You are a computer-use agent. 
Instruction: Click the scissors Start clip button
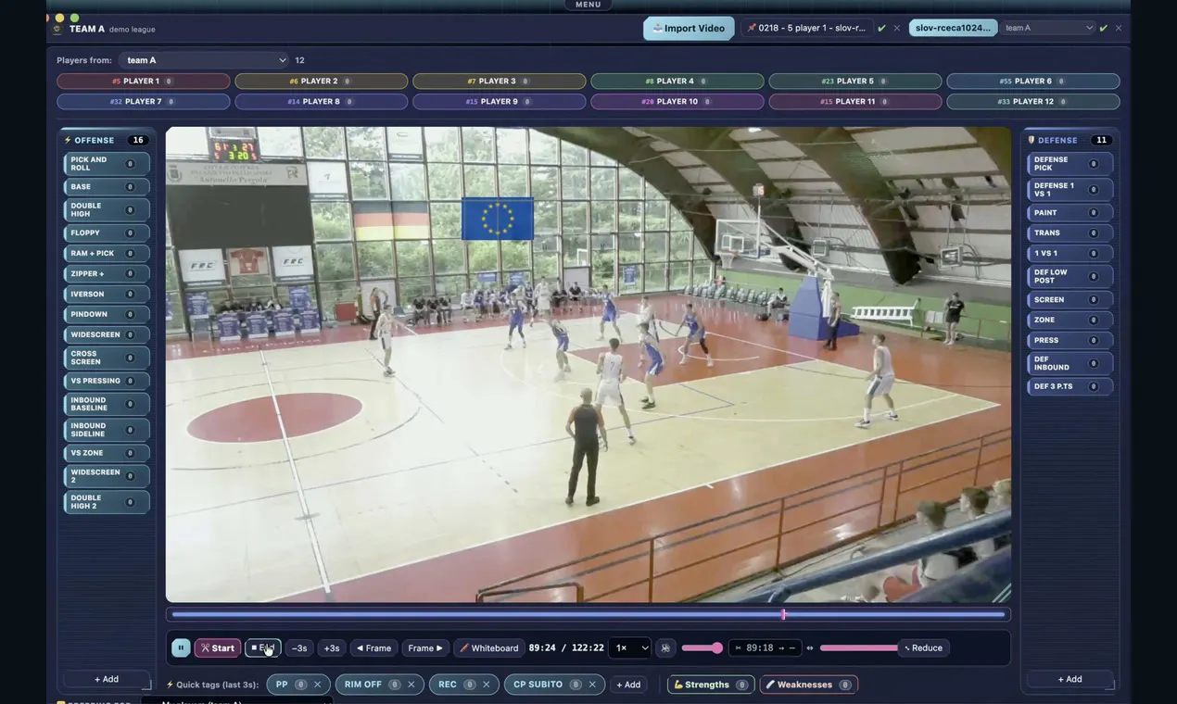point(218,647)
